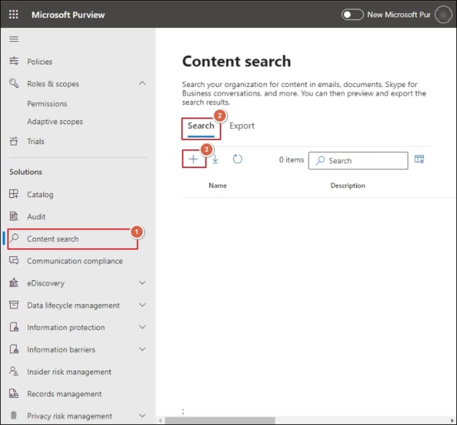The height and width of the screenshot is (425, 457).
Task: Click the user account avatar
Action: [x=443, y=15]
